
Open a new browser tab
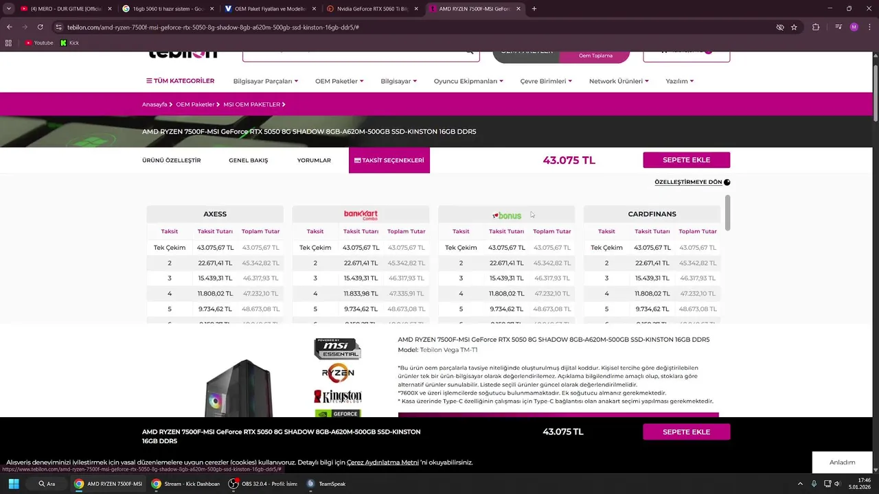pyautogui.click(x=534, y=9)
